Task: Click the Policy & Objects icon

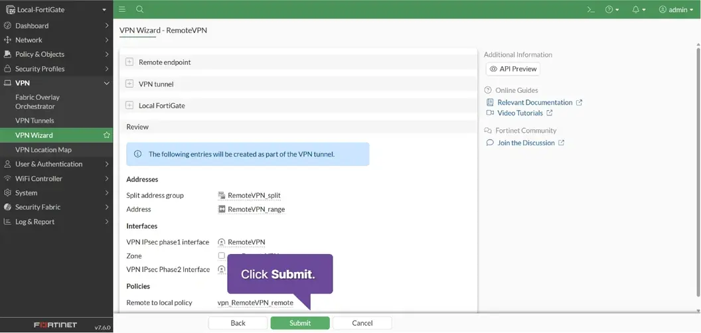Action: pyautogui.click(x=7, y=54)
